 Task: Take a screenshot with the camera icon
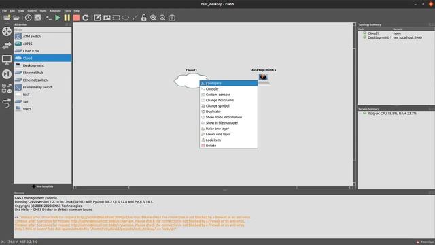click(x=172, y=18)
